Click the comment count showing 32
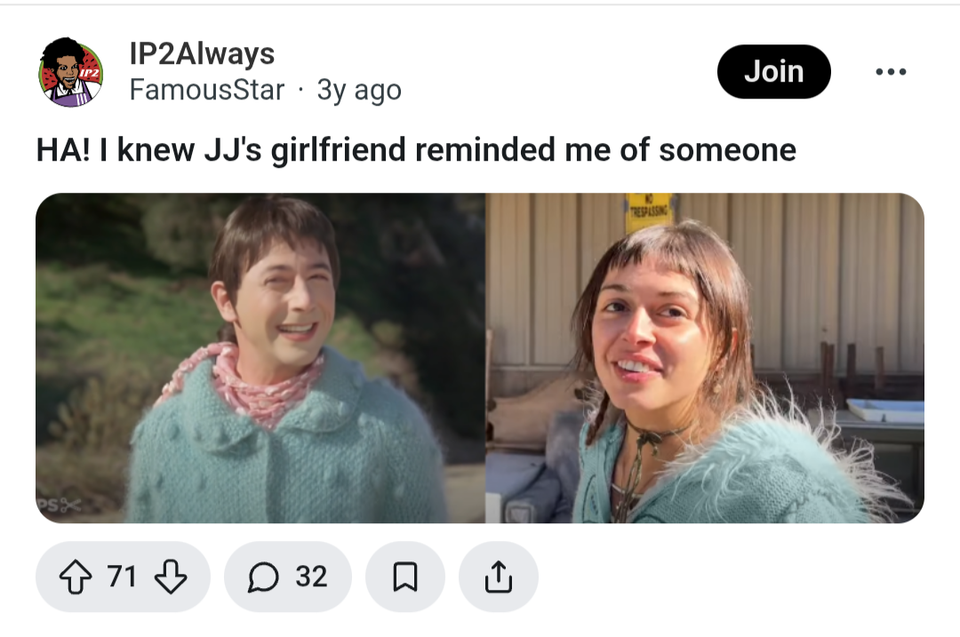Viewport: 960px width, 637px height. [311, 577]
